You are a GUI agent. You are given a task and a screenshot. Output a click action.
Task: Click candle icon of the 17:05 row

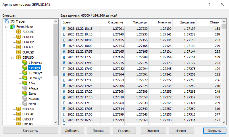click(64, 109)
